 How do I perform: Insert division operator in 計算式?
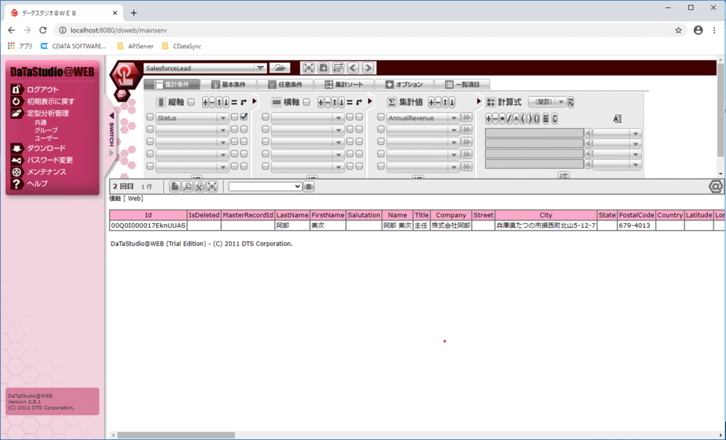(509, 118)
